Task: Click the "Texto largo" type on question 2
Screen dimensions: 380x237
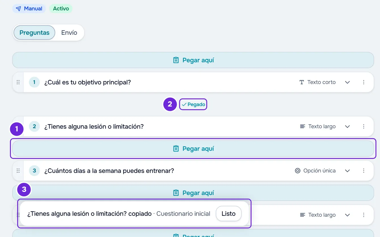Action: click(318, 126)
